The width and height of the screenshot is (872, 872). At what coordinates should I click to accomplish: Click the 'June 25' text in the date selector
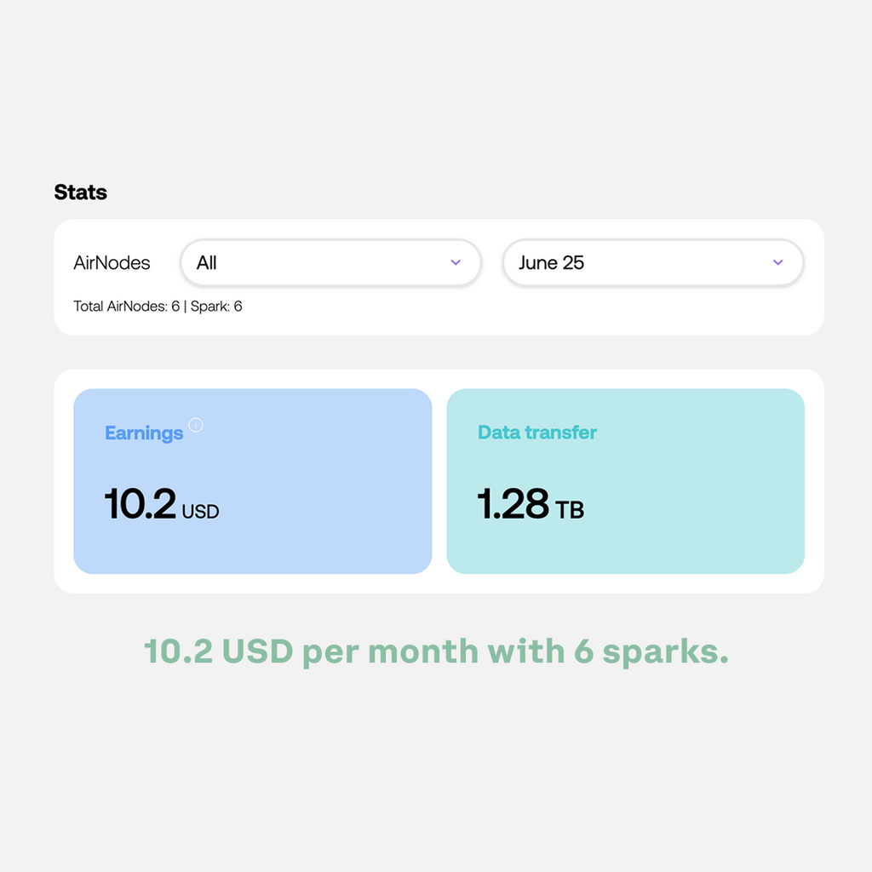551,263
